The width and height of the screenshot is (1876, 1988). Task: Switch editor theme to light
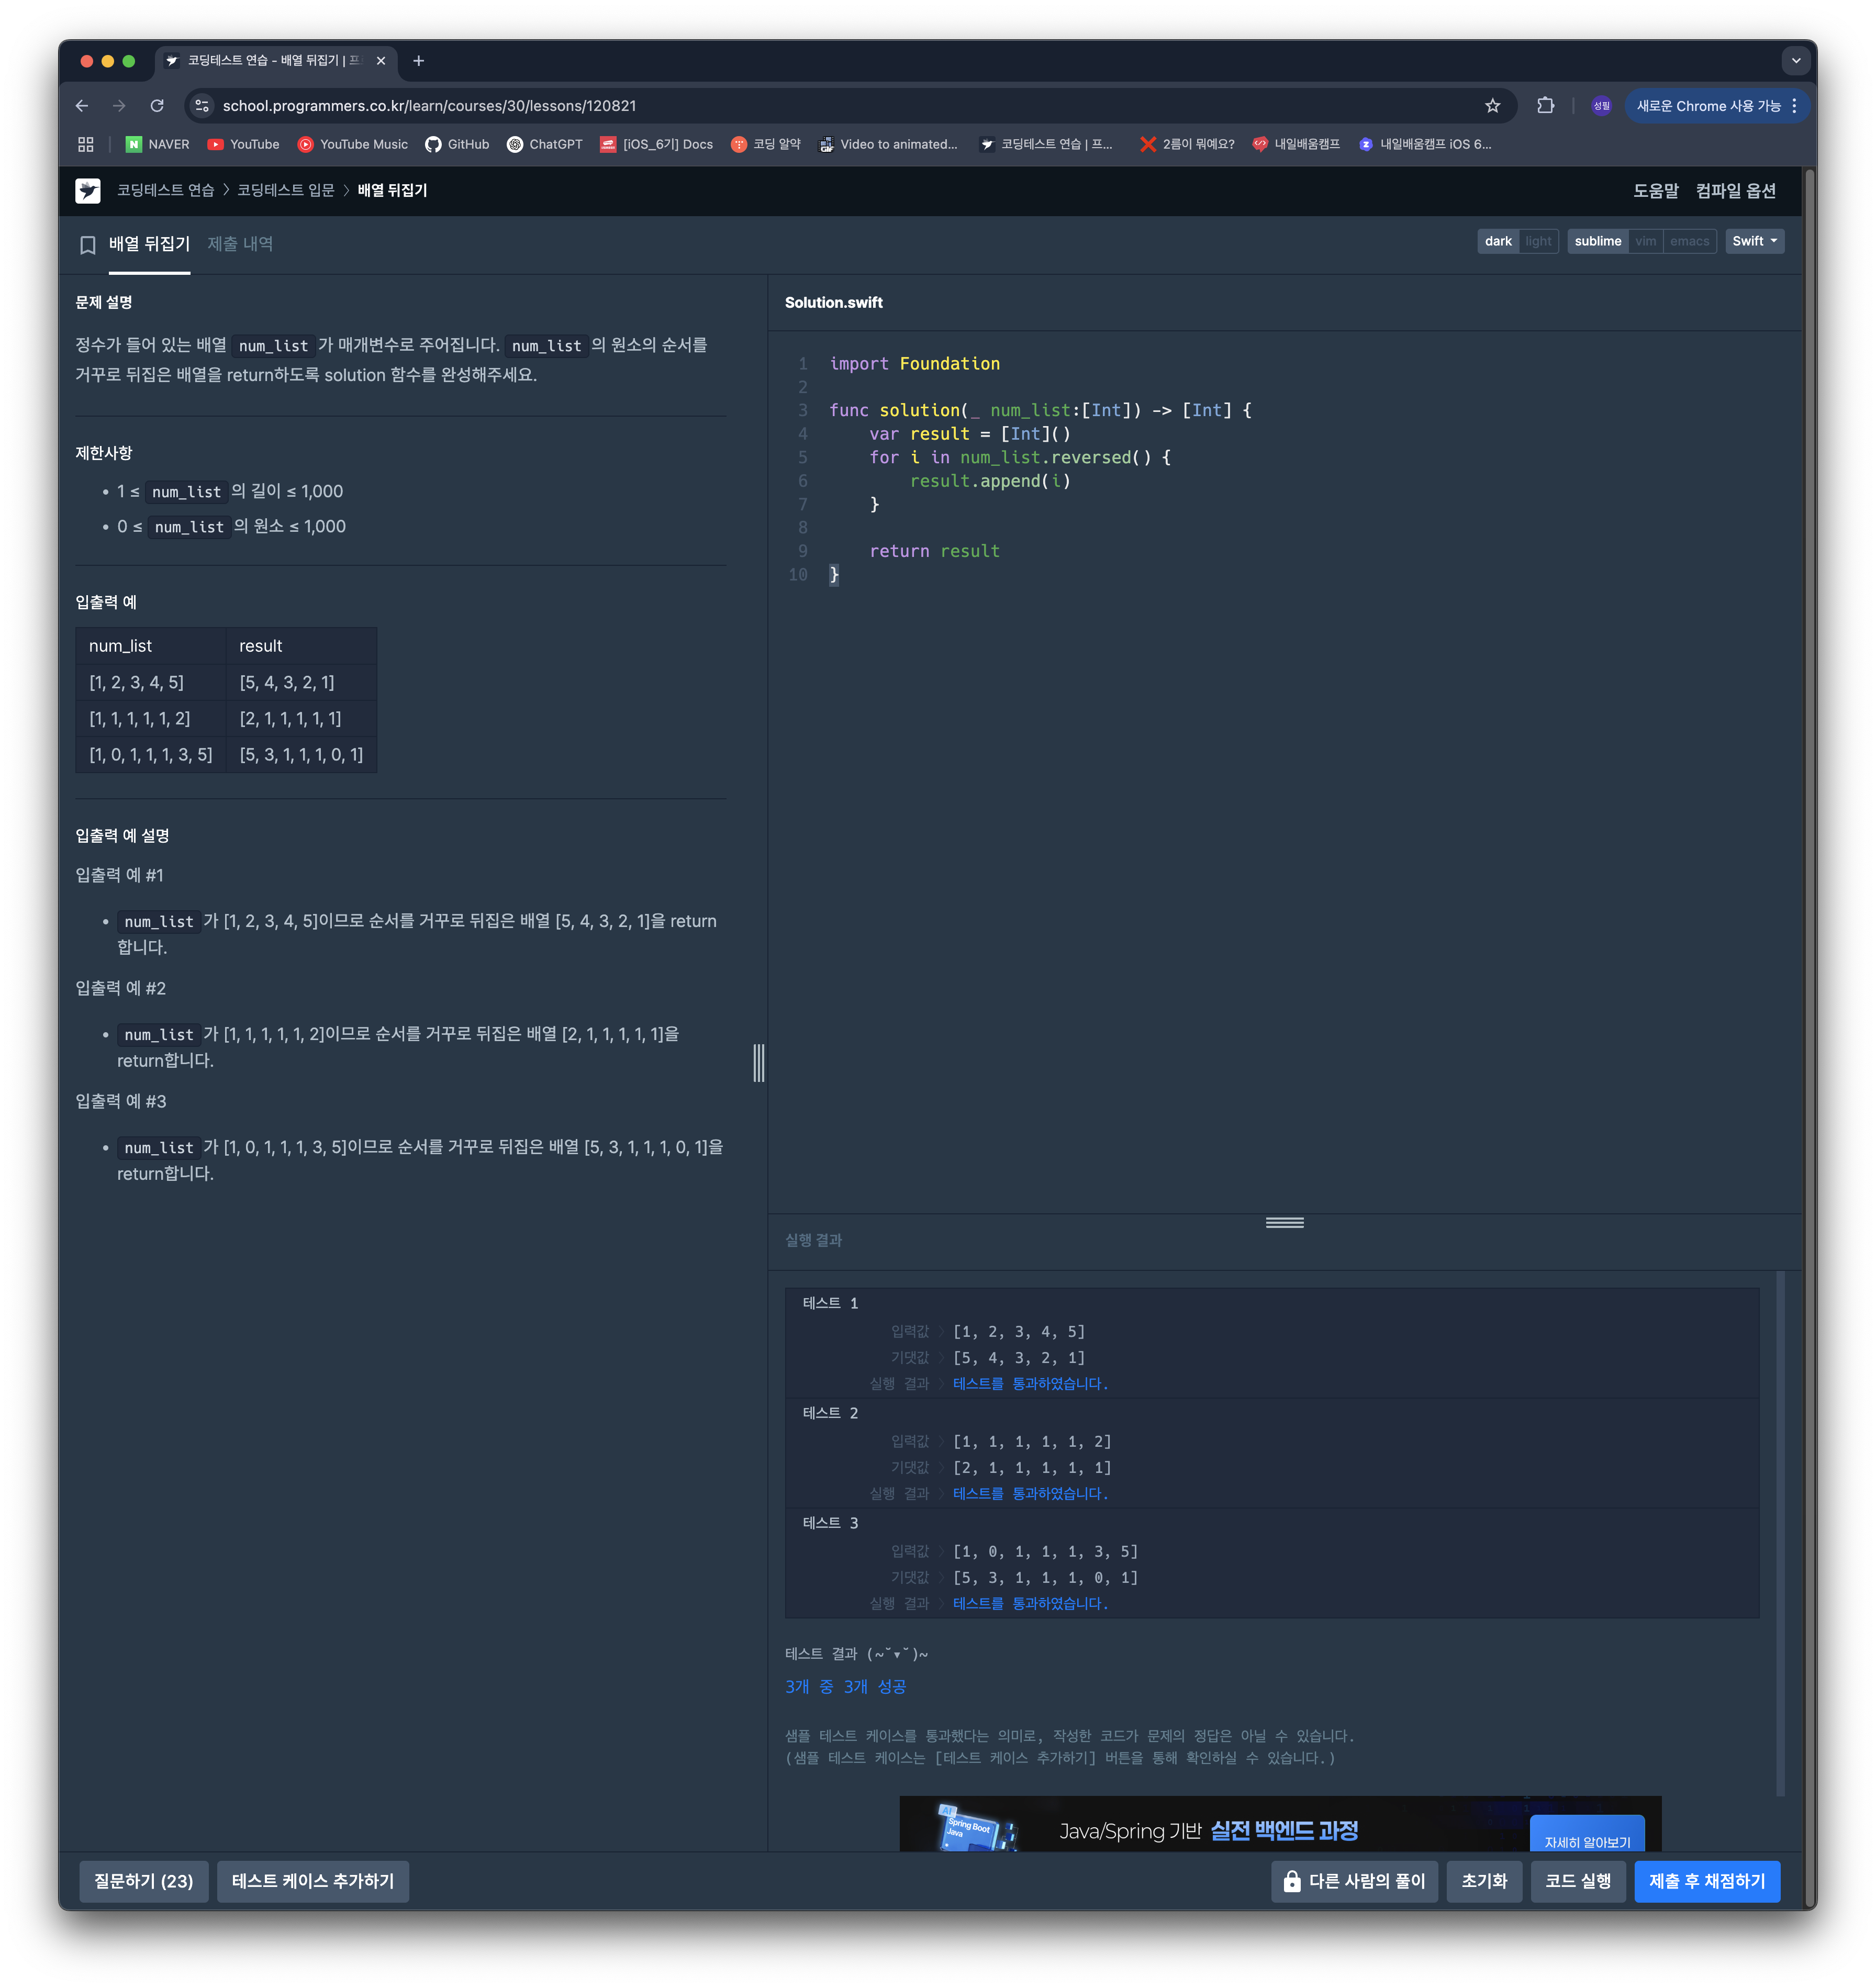click(1538, 241)
